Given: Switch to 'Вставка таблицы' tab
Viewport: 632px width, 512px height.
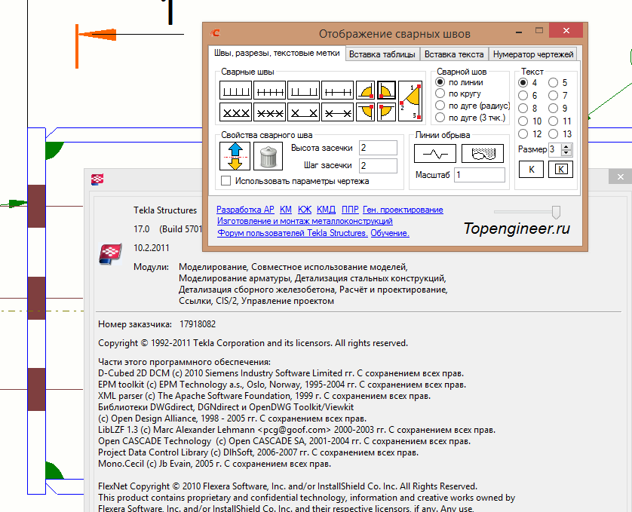Looking at the screenshot, I should click(382, 54).
